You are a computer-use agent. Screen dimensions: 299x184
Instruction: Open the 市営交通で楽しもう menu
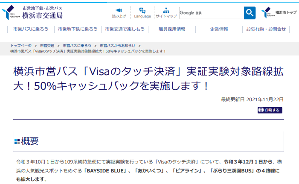click(125, 29)
